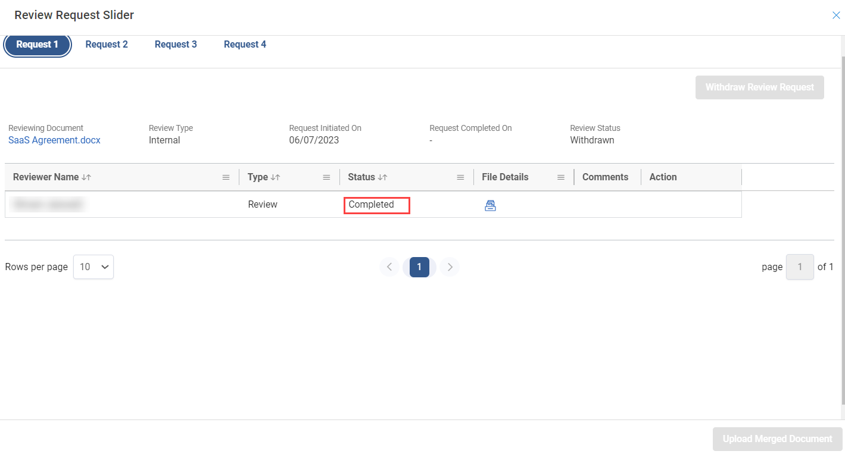The height and width of the screenshot is (454, 845).
Task: Click the page number input field
Action: (x=799, y=267)
